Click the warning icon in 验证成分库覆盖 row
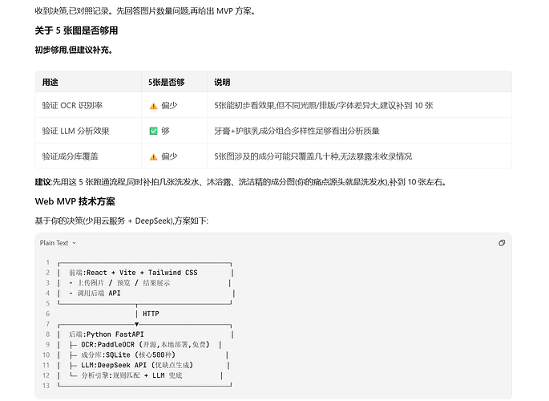549x401 pixels. coord(153,156)
